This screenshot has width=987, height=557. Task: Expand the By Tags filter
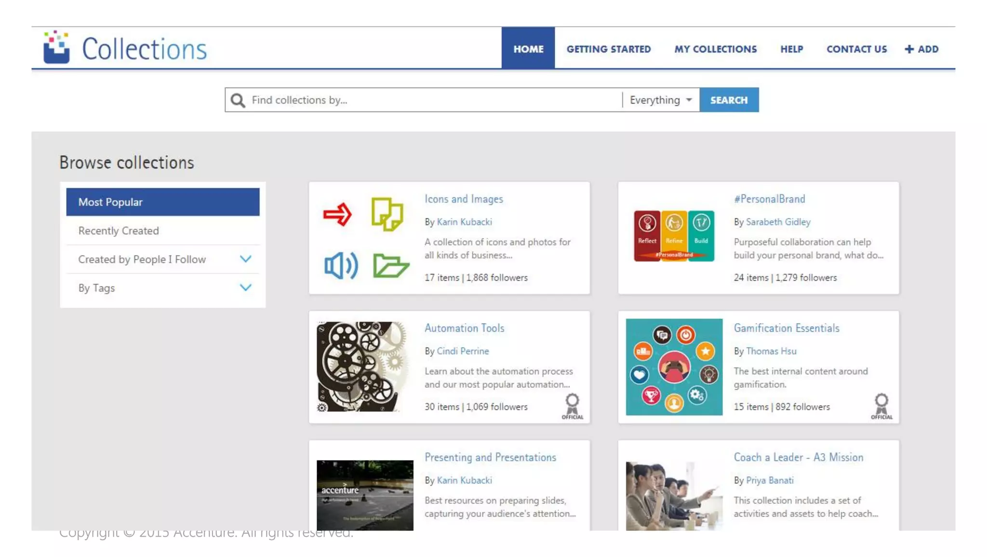[245, 288]
